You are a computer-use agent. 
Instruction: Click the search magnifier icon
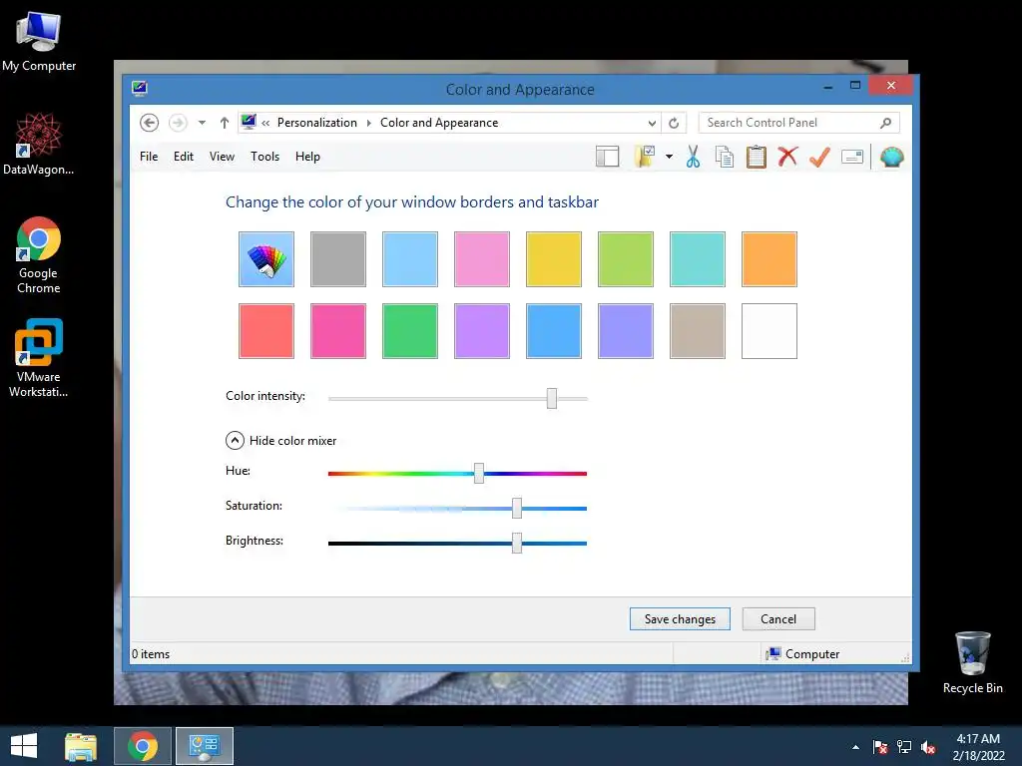[885, 123]
